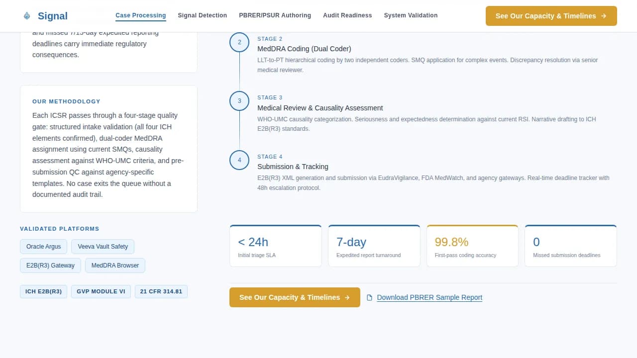
Task: Click the stage 2 circle marker
Action: (239, 42)
